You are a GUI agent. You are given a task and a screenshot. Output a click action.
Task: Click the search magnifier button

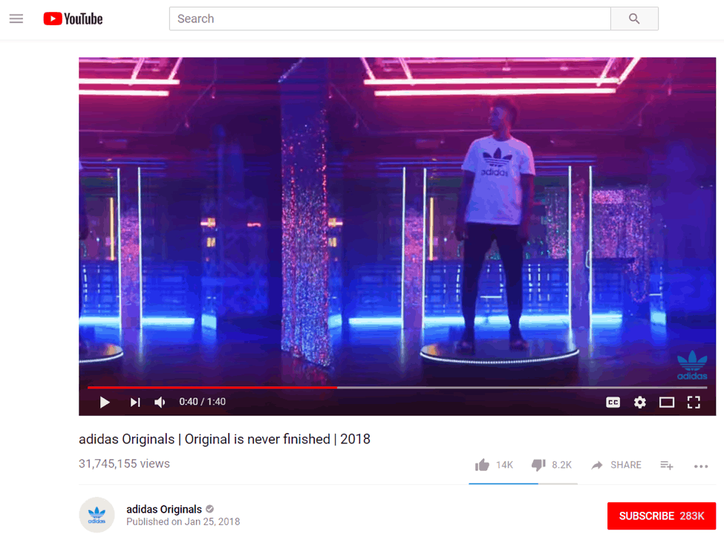click(634, 19)
